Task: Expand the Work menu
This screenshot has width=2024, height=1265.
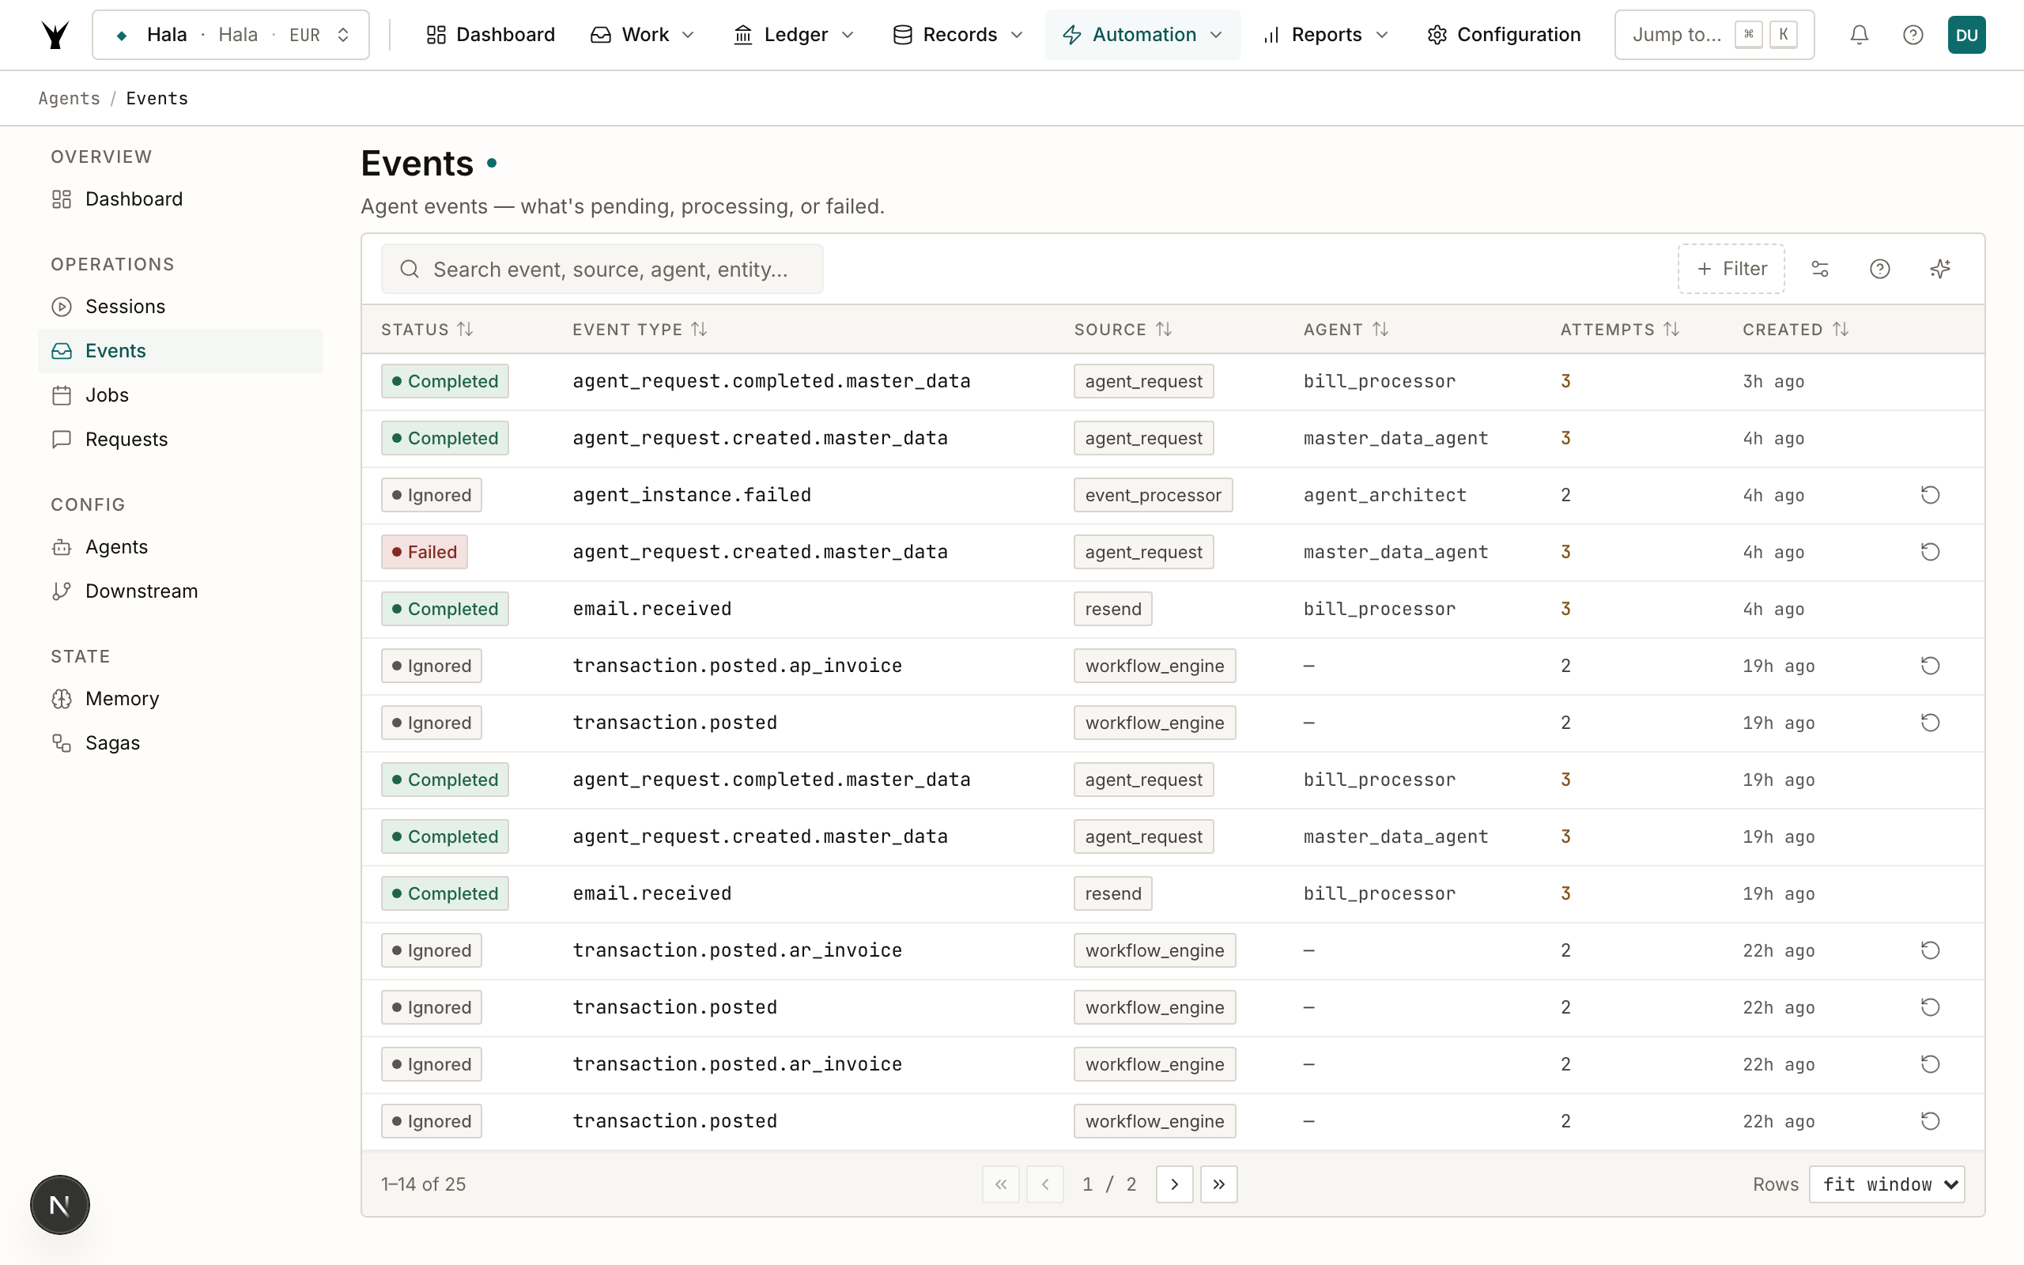Action: 642,35
